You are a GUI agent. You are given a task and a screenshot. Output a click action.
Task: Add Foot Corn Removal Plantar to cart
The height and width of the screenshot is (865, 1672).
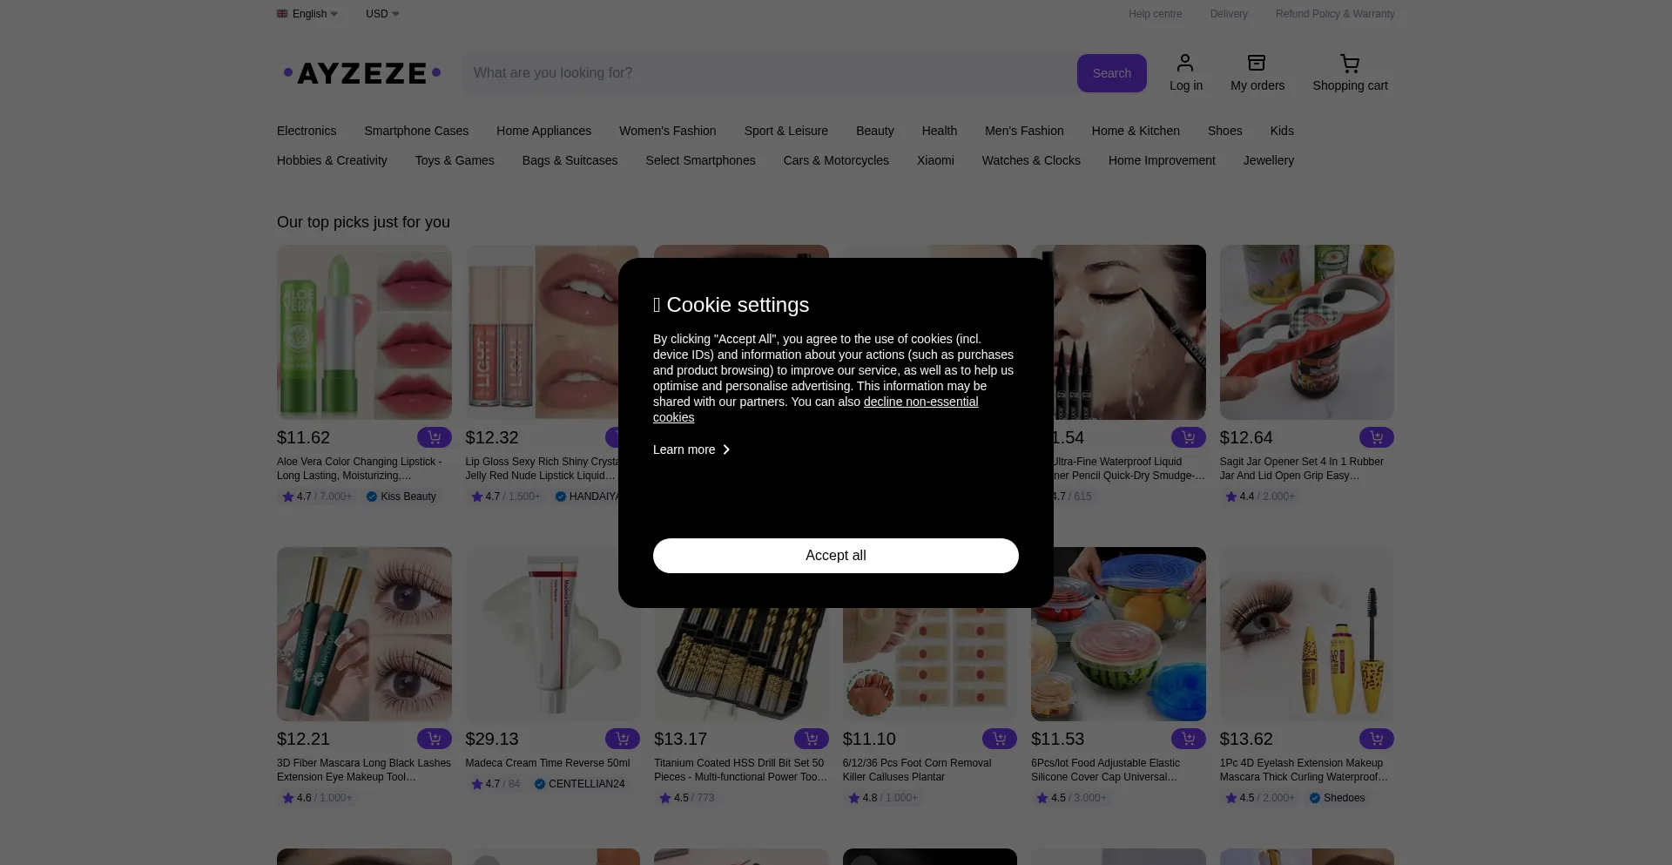click(x=1000, y=738)
